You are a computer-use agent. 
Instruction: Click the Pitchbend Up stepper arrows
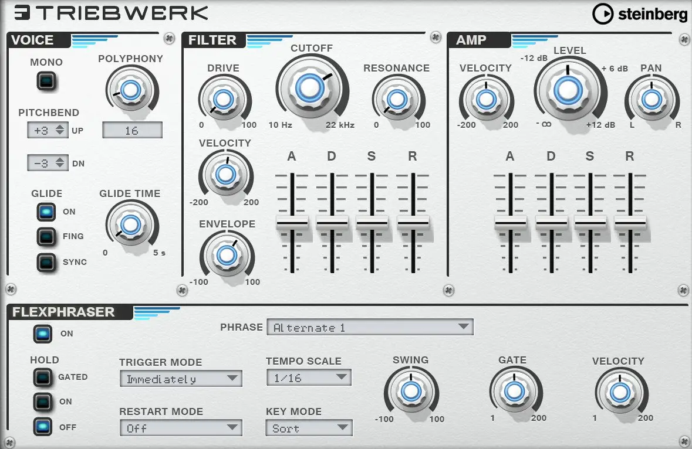point(60,131)
